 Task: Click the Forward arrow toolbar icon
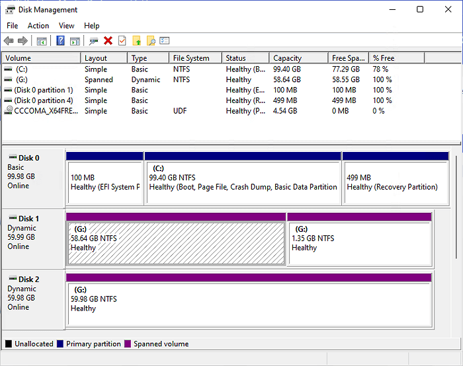(x=23, y=41)
